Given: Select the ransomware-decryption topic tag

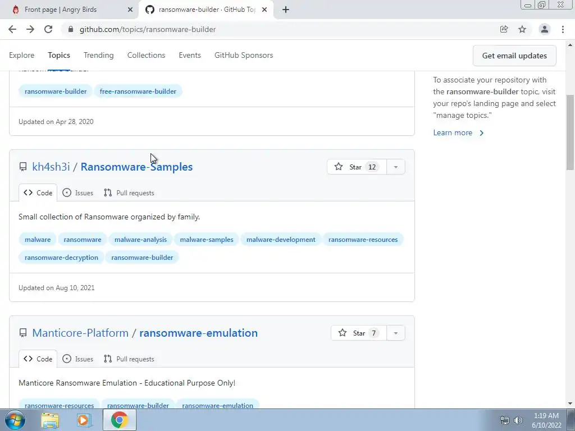Looking at the screenshot, I should click(x=61, y=257).
